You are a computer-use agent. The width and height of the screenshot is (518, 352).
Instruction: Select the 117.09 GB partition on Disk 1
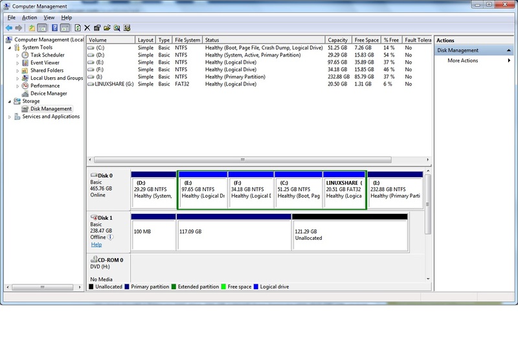coord(234,233)
